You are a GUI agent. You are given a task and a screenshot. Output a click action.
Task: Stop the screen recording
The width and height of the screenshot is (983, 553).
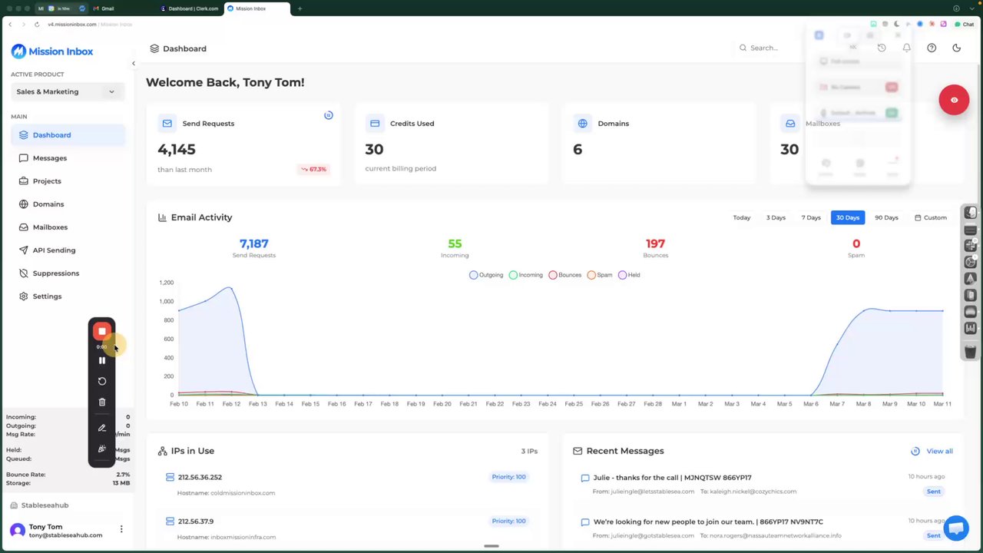pos(101,331)
